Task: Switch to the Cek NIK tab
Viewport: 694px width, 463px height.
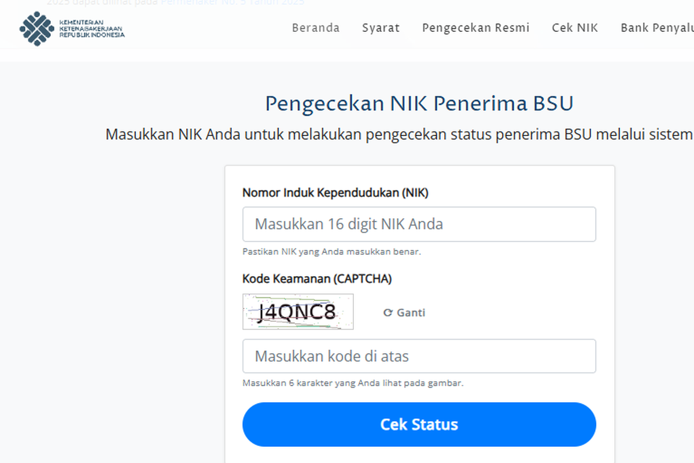Action: [x=575, y=27]
